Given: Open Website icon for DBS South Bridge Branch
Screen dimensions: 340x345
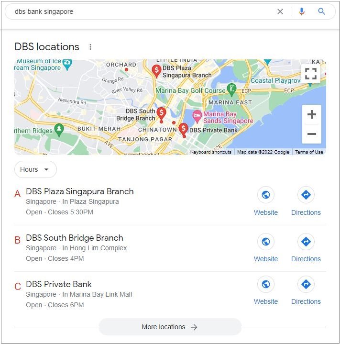Looking at the screenshot, I should 266,242.
